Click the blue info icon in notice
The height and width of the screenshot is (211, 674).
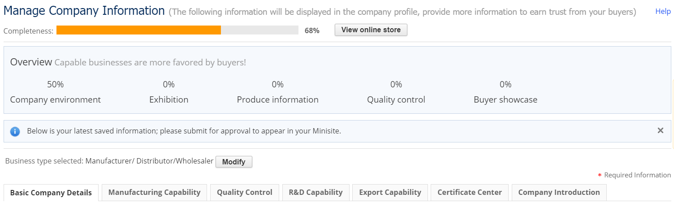15,131
